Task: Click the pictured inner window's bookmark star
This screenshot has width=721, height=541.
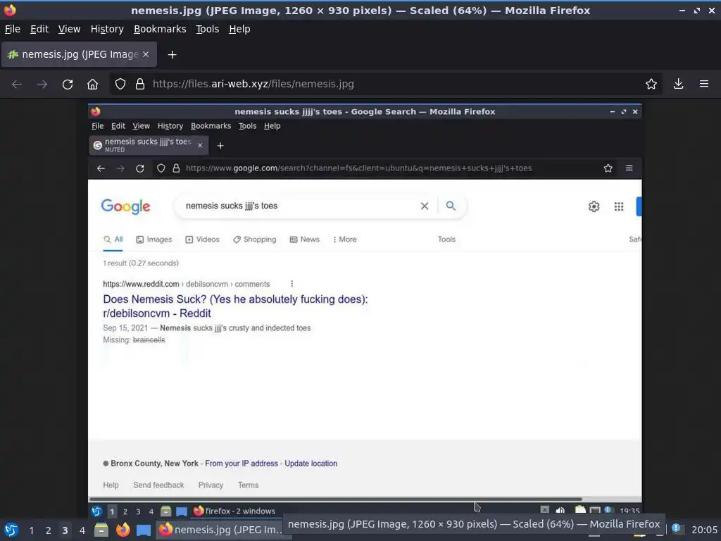Action: pos(608,168)
